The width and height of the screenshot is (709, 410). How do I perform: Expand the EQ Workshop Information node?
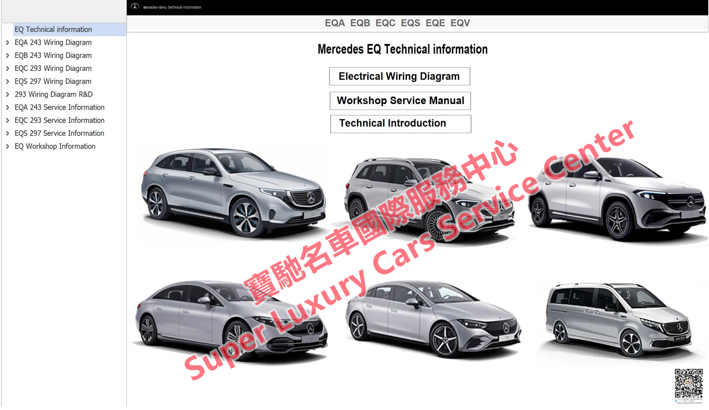click(x=7, y=146)
